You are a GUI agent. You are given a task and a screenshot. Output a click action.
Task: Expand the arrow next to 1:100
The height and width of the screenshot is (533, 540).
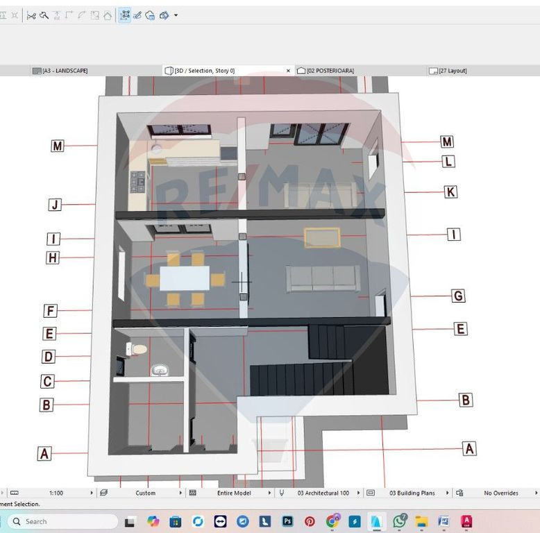pyautogui.click(x=92, y=493)
